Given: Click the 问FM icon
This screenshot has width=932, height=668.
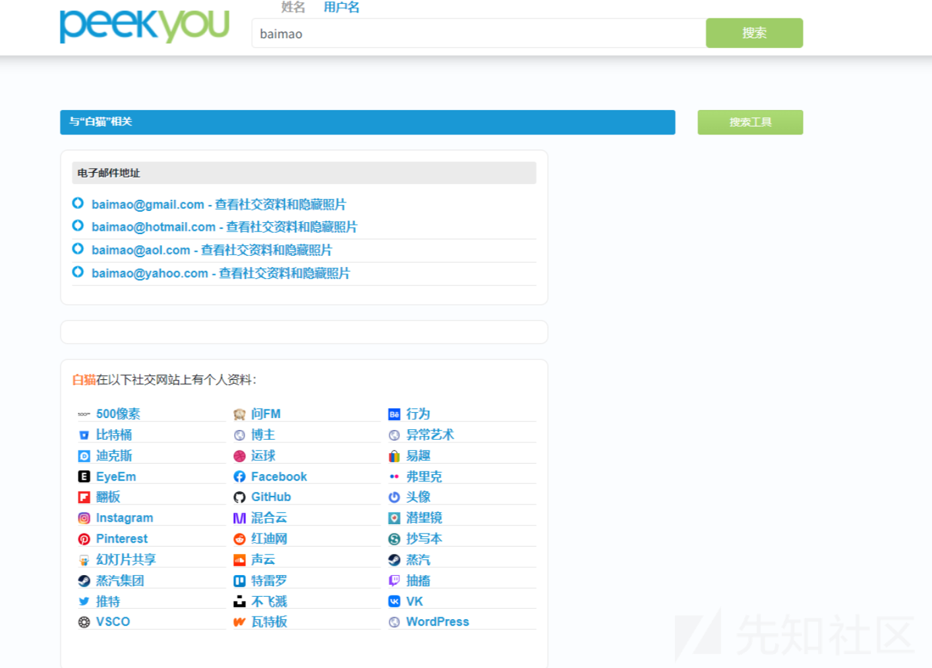Looking at the screenshot, I should coord(239,414).
